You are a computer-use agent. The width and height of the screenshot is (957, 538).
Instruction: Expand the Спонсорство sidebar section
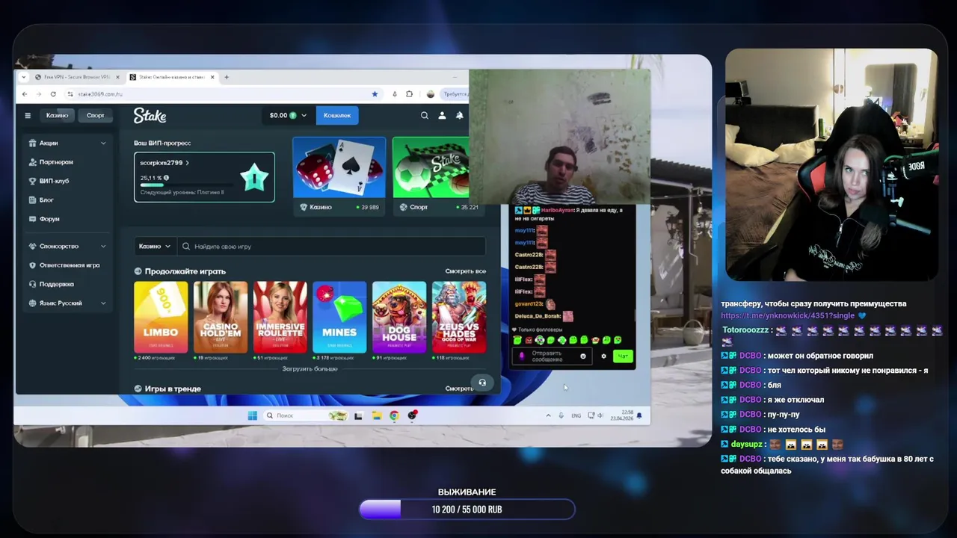(68, 246)
